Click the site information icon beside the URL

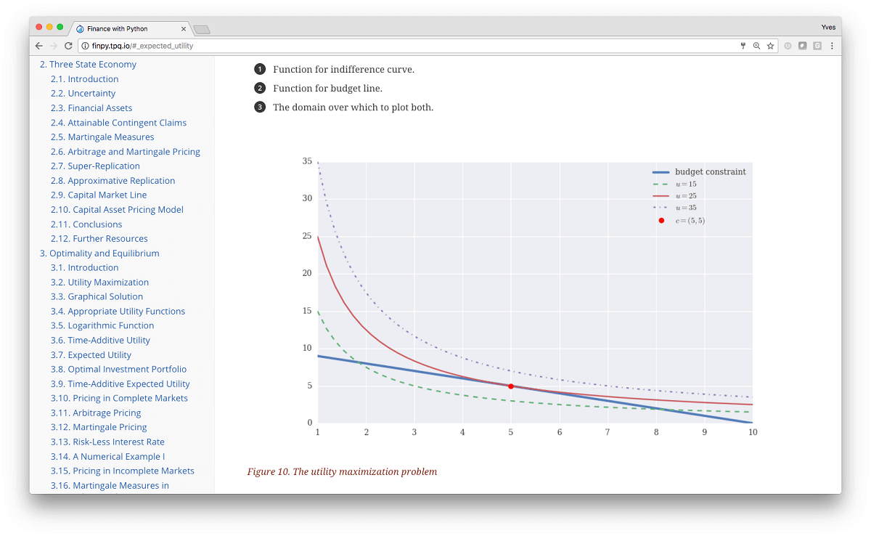(85, 46)
